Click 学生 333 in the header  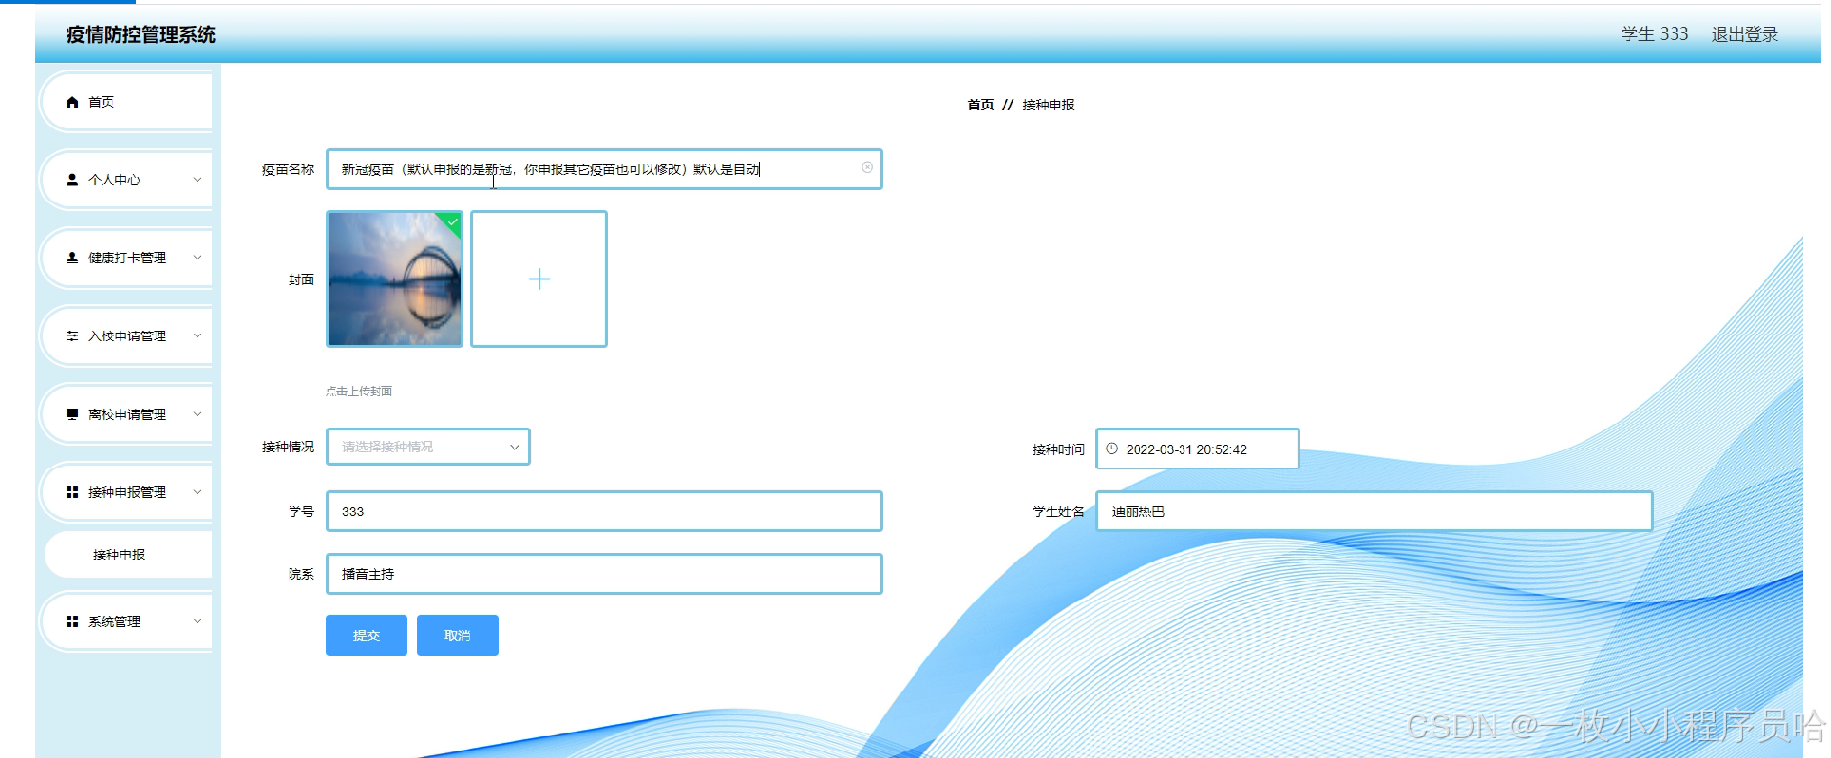(x=1655, y=34)
